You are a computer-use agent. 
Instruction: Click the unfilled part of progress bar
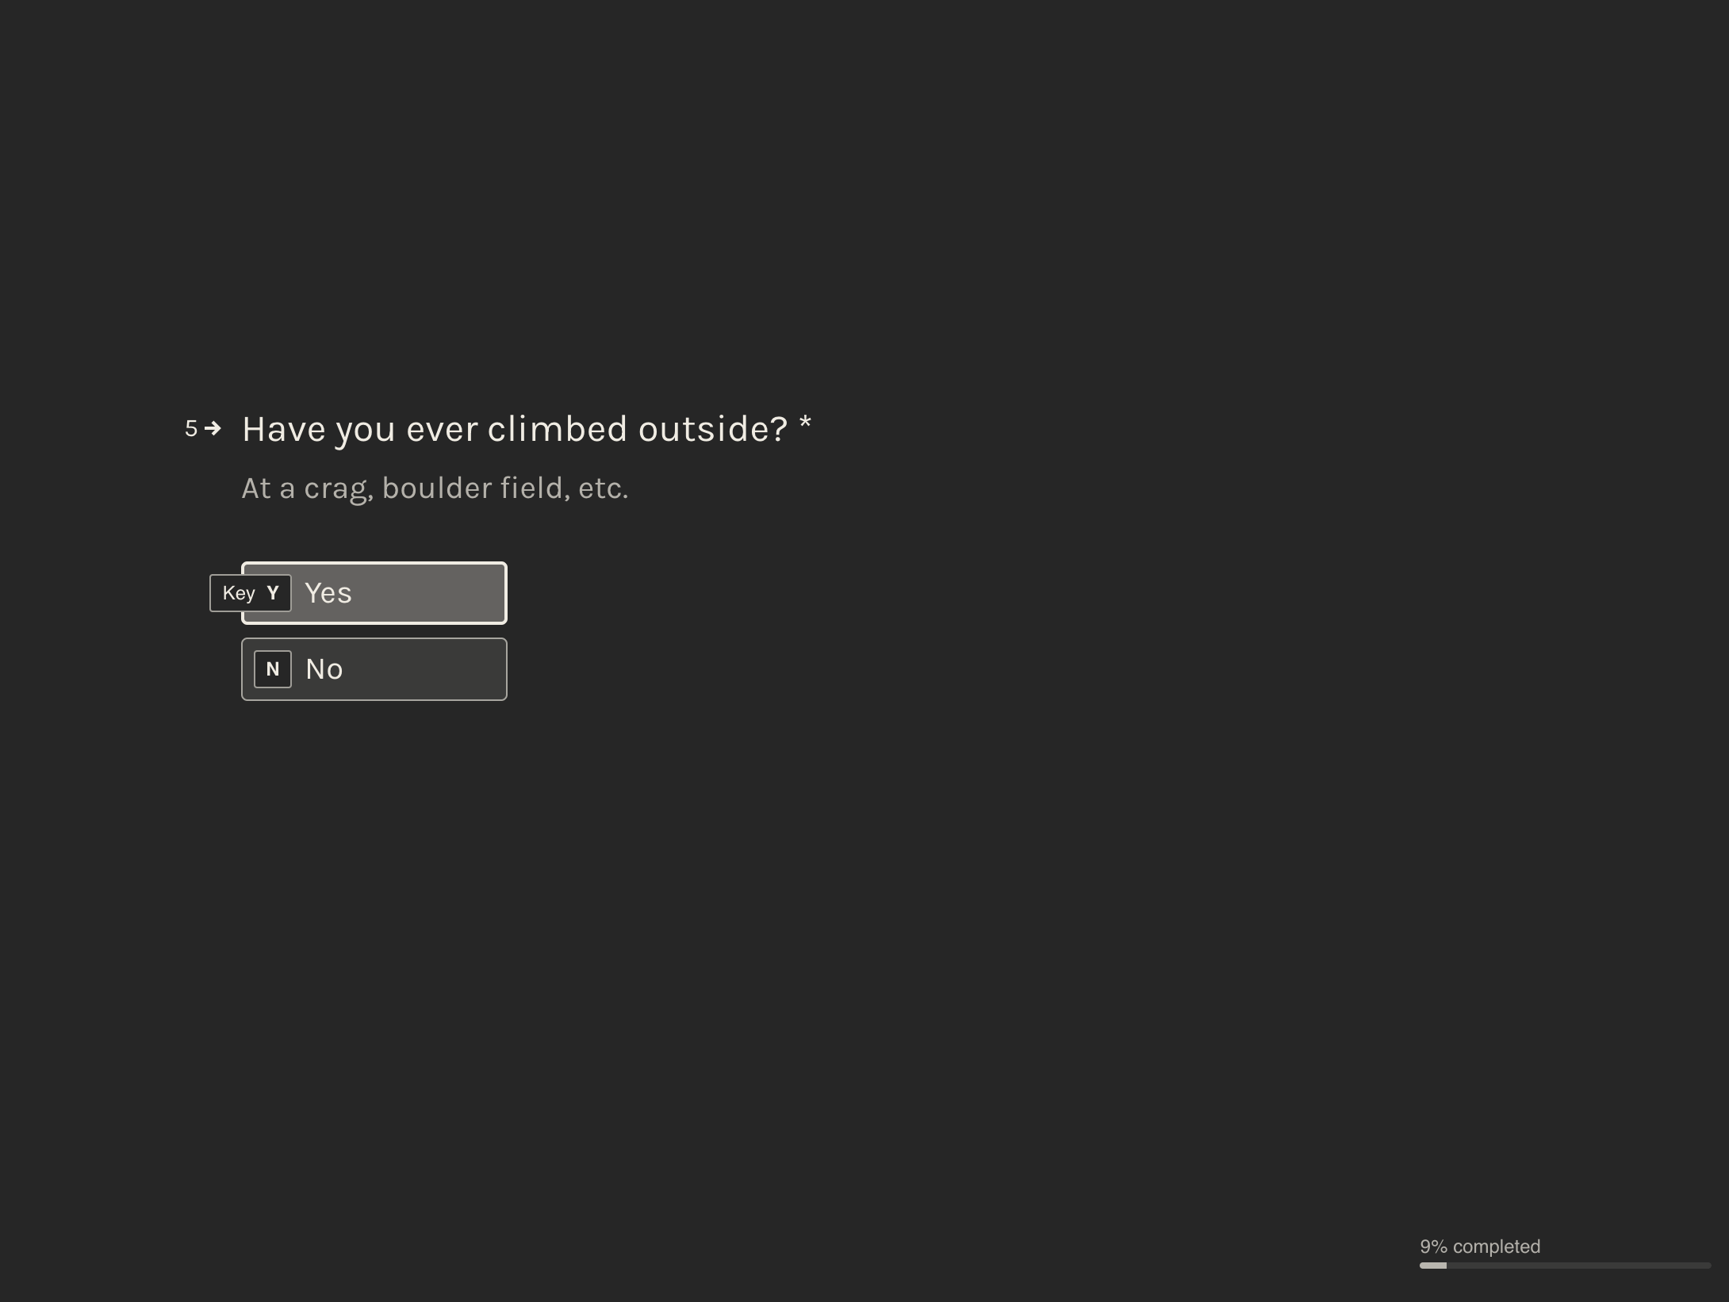click(1578, 1266)
